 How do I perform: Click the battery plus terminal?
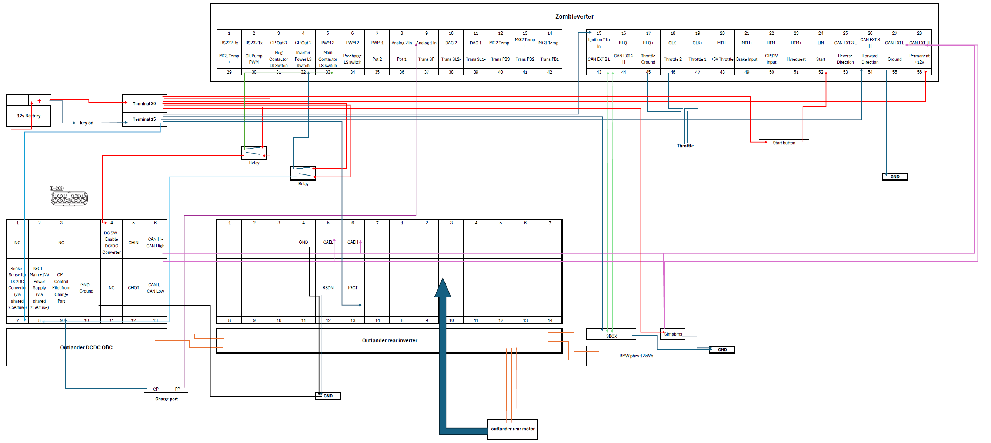39,101
